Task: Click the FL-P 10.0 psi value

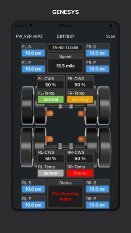Action: [33, 69]
